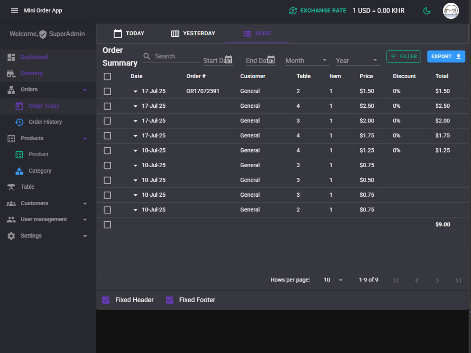Click the SuperAdmin shield icon

click(43, 34)
